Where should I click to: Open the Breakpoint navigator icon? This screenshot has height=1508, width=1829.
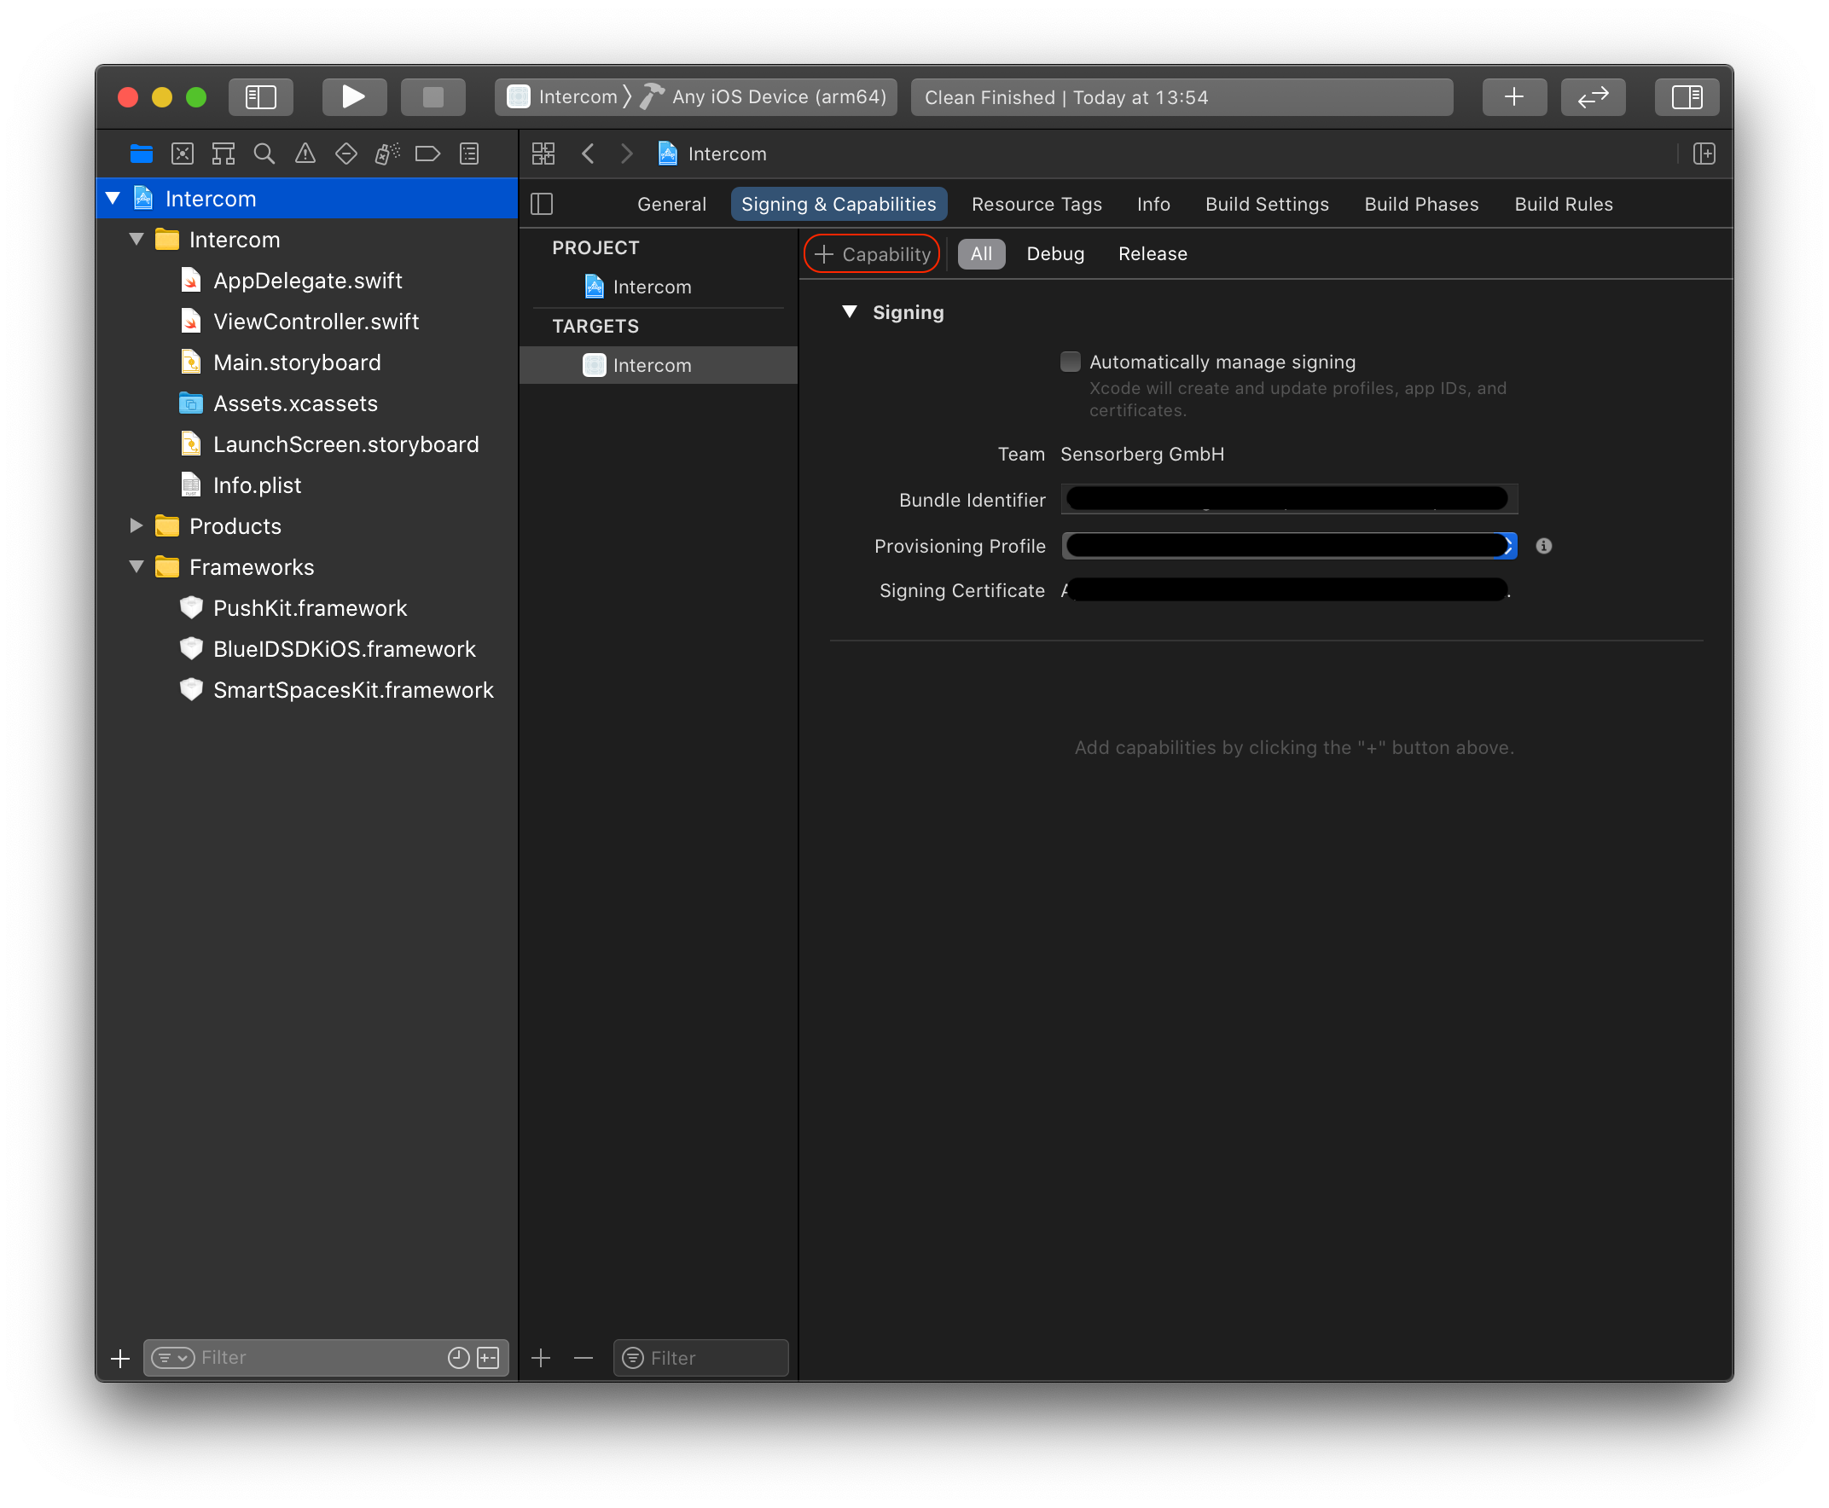pos(427,154)
